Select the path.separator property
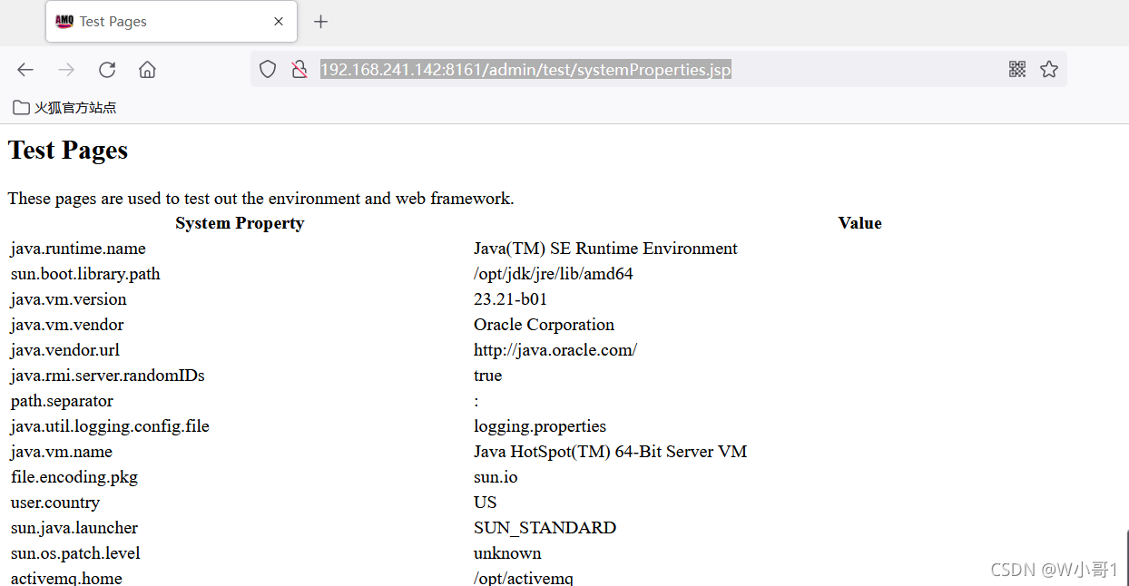The width and height of the screenshot is (1129, 586). (62, 401)
